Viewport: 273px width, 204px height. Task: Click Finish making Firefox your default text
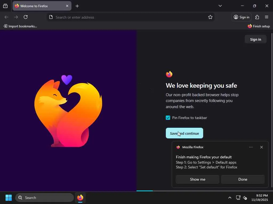(204, 157)
